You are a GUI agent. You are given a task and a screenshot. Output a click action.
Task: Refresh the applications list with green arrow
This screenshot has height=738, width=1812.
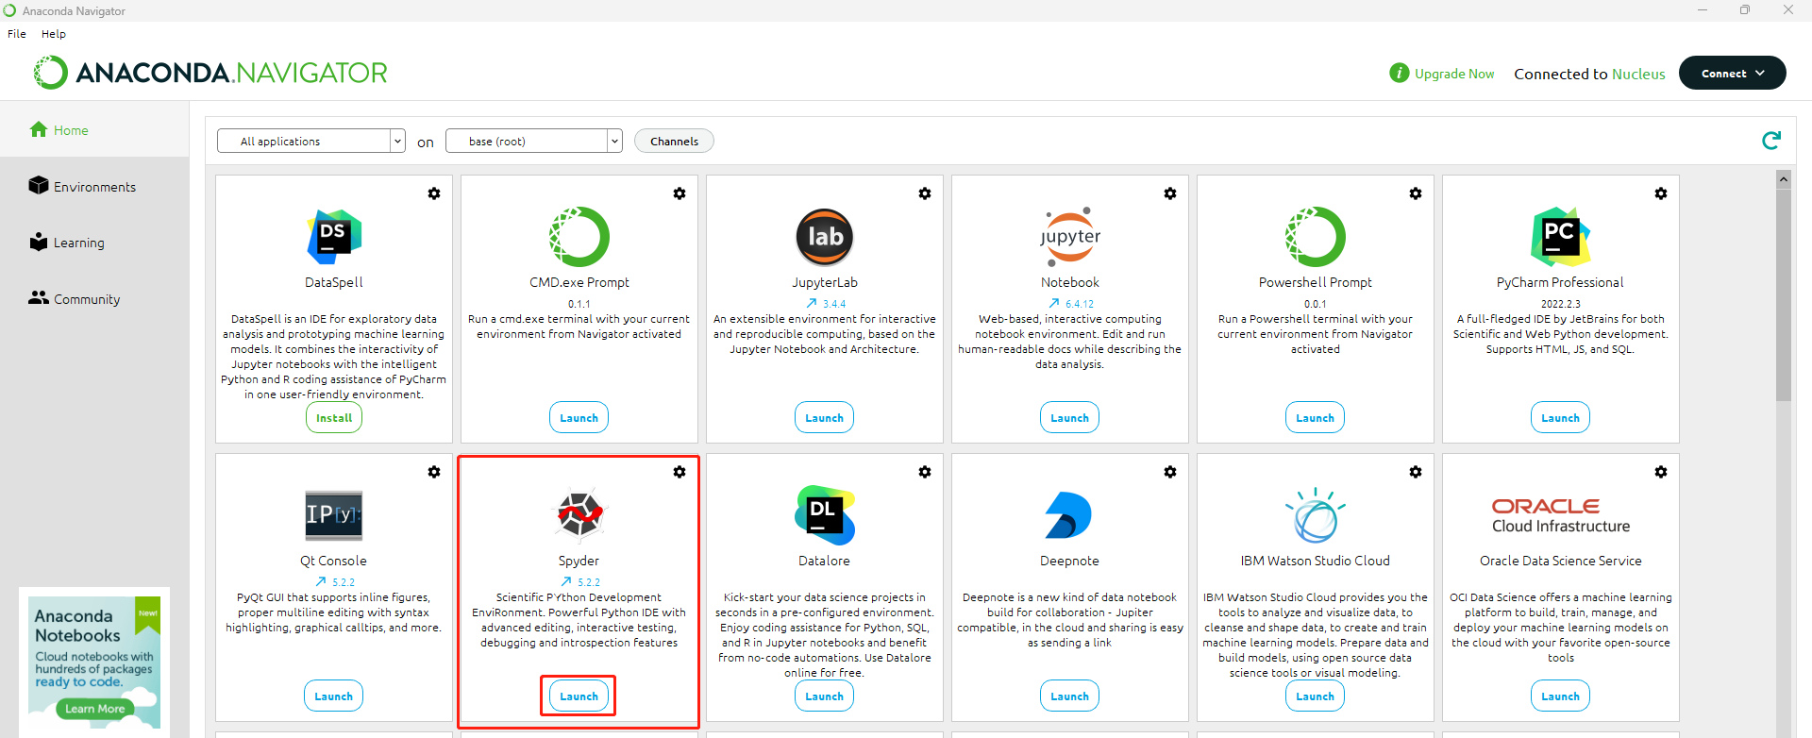tap(1771, 141)
